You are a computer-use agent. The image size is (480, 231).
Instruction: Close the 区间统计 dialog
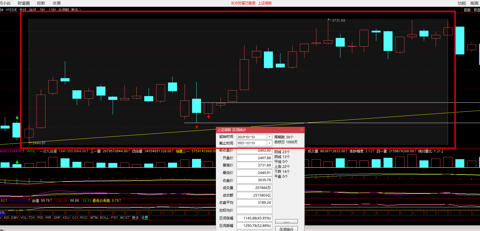coord(302,130)
